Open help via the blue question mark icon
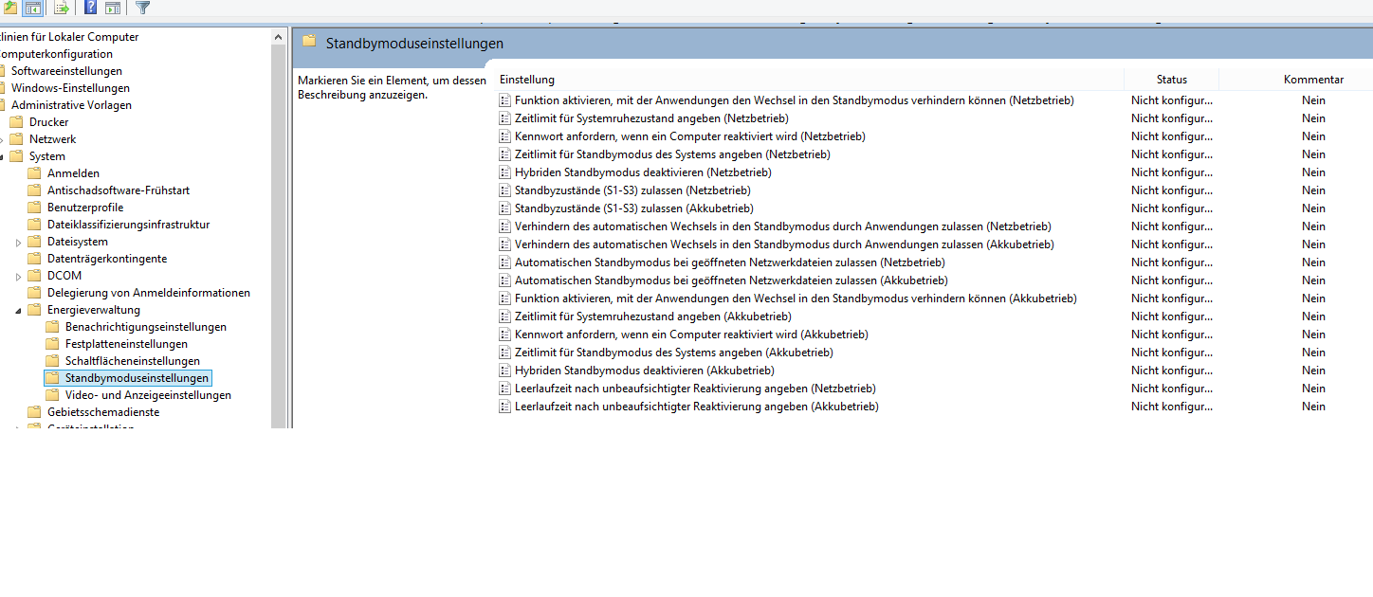Screen dimensions: 1373x597 [x=90, y=9]
